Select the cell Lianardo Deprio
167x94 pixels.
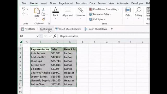tap(40, 80)
